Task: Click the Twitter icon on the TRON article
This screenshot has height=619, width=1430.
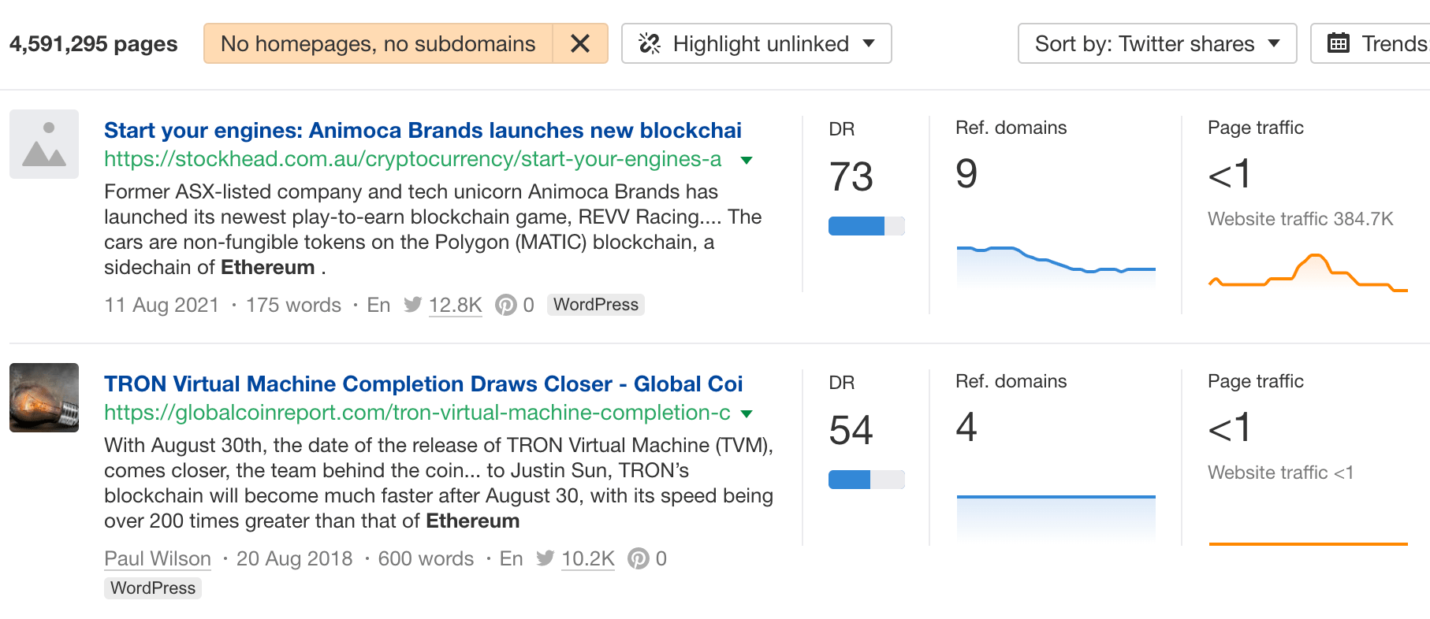Action: click(545, 558)
